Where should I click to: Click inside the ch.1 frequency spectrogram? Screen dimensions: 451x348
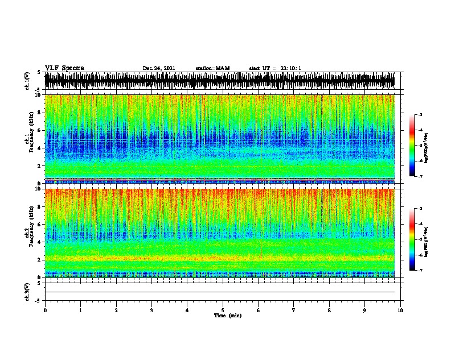tap(219, 139)
